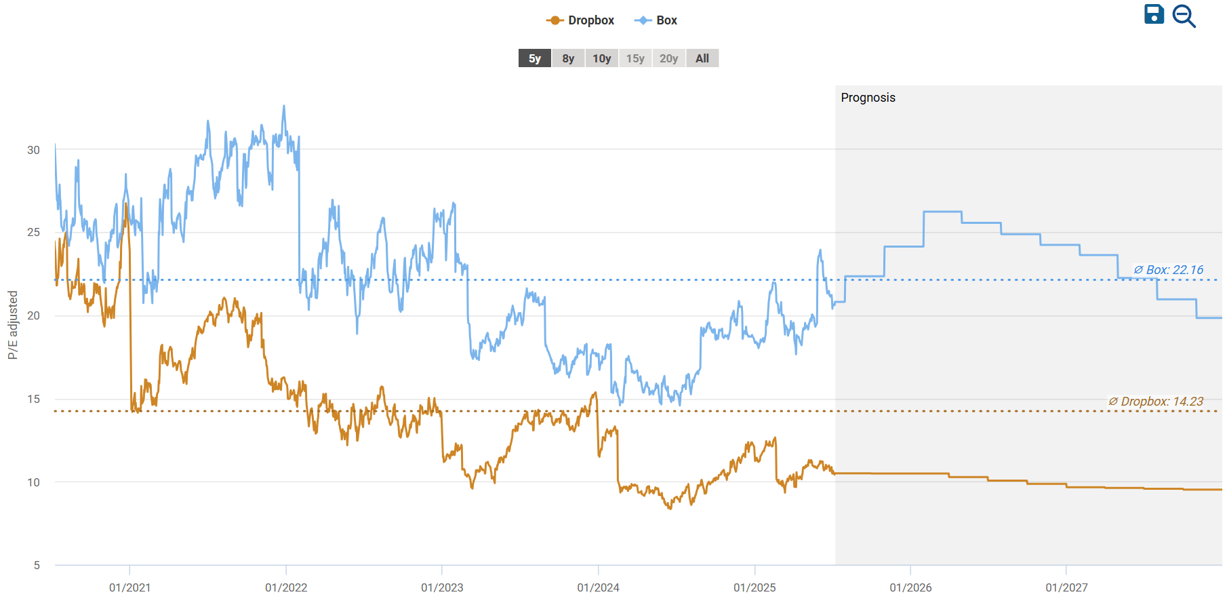Switch to the 8y time range
The height and width of the screenshot is (599, 1227).
pos(567,58)
